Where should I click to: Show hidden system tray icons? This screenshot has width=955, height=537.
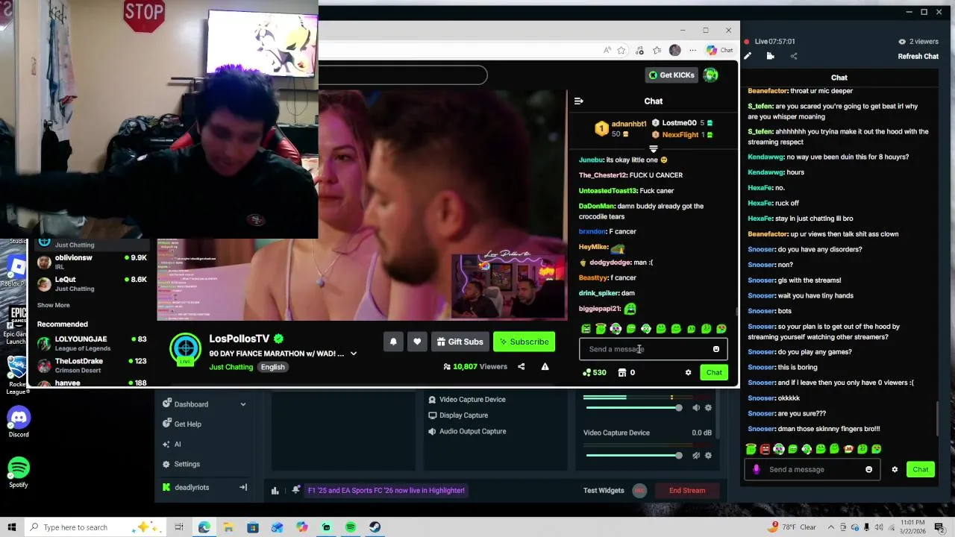click(x=832, y=527)
